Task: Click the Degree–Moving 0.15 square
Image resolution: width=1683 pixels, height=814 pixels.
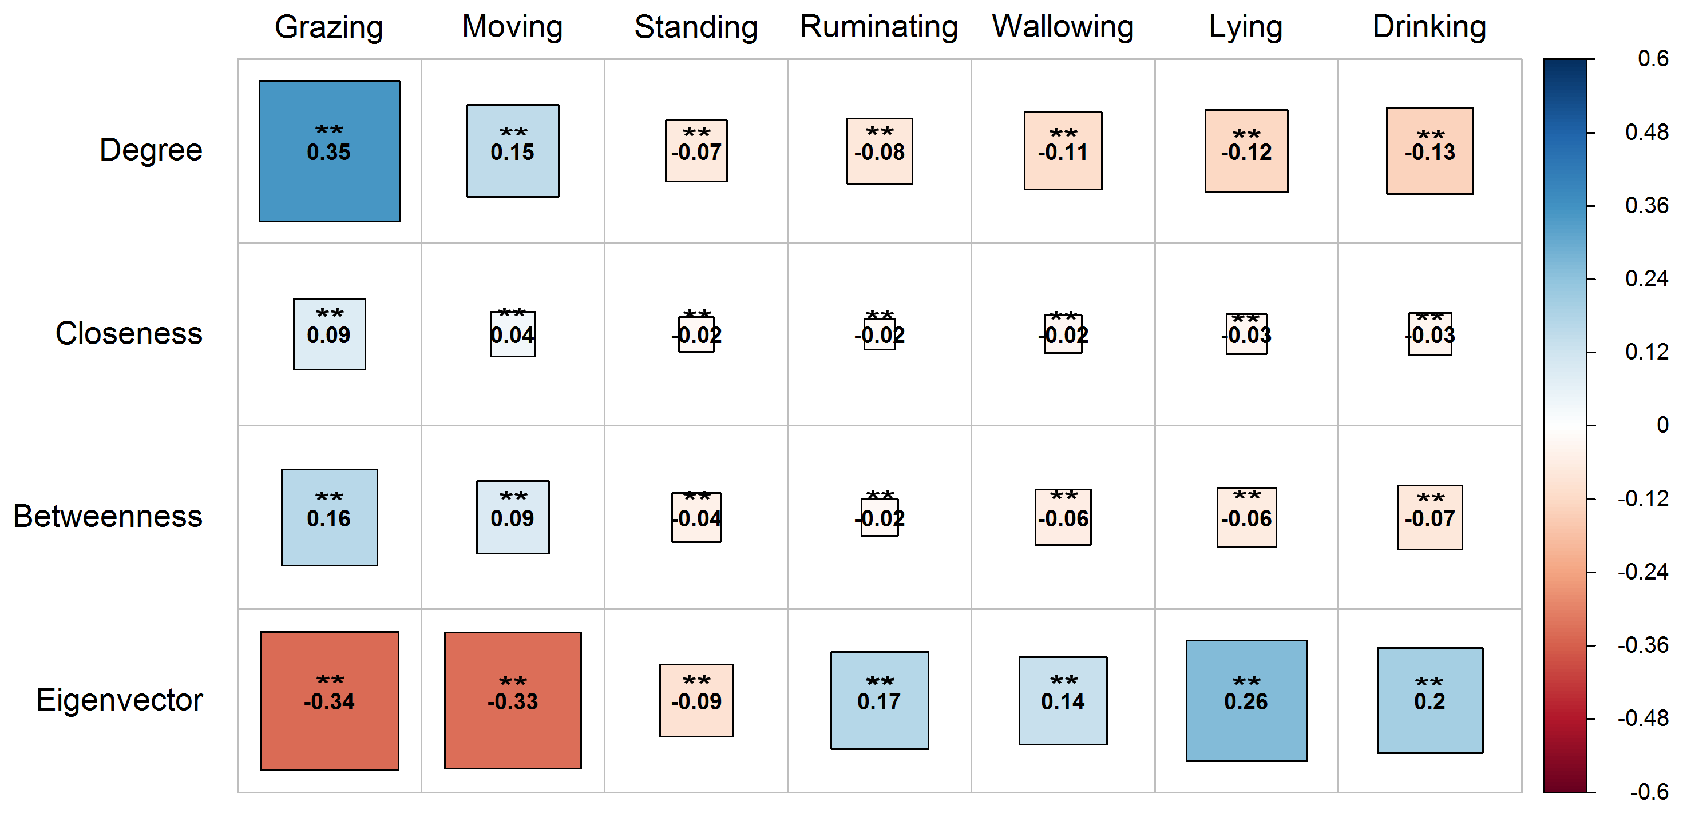Action: click(x=513, y=151)
